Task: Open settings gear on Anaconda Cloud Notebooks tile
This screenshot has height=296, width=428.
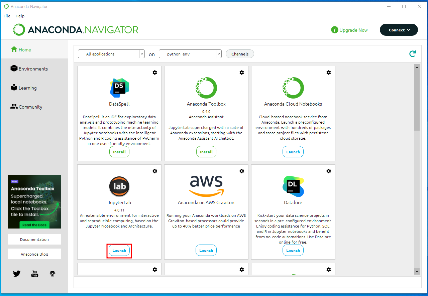Action: pos(329,72)
